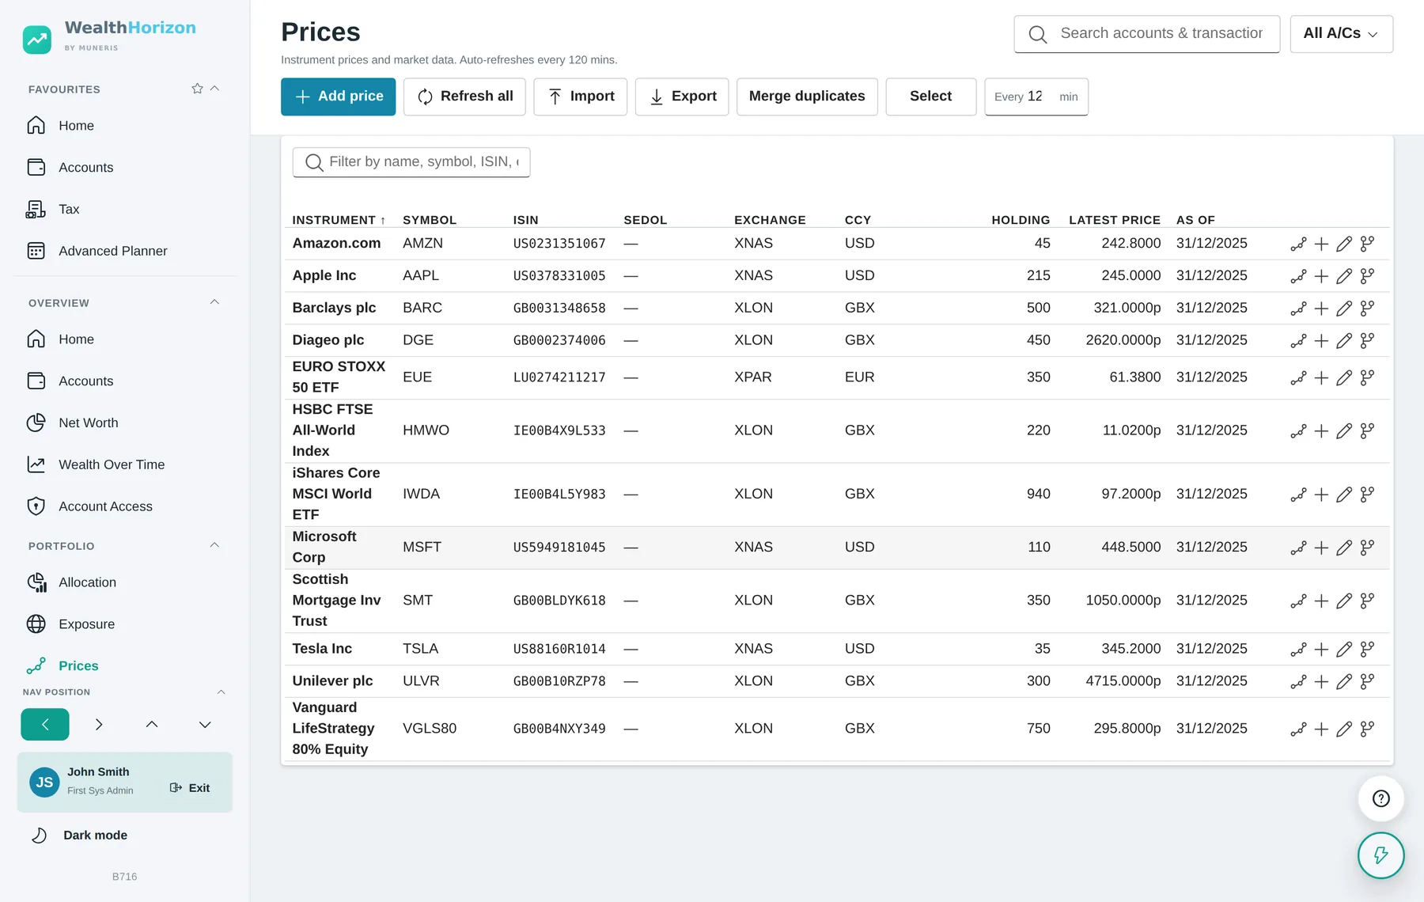Click the Export button
The image size is (1424, 902).
682,97
